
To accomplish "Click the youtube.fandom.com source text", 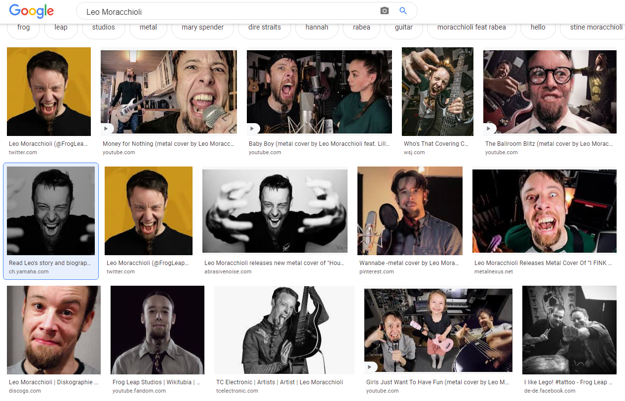I will [139, 391].
